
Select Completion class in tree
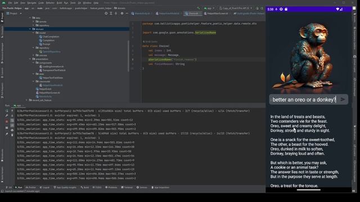click(47, 40)
